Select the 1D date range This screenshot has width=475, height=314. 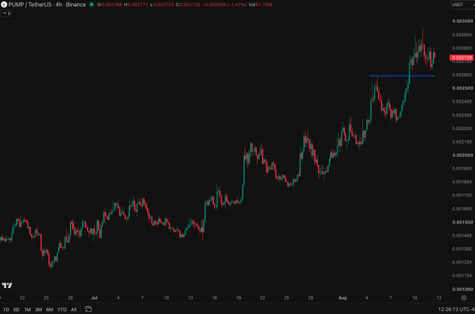[x=6, y=309]
